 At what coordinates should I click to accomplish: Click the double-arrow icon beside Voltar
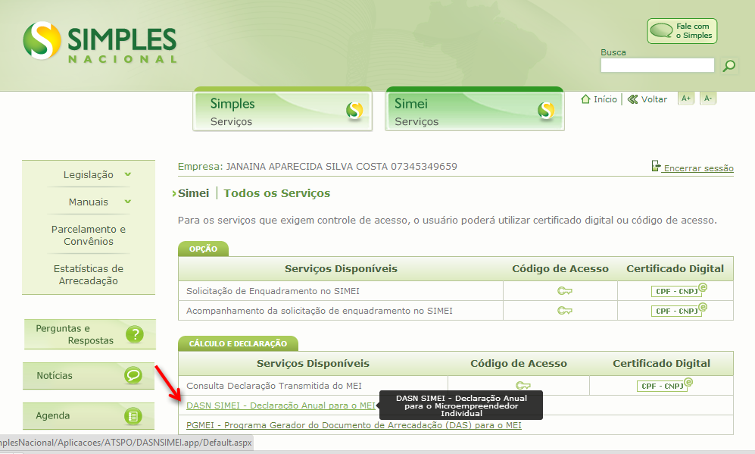(632, 99)
